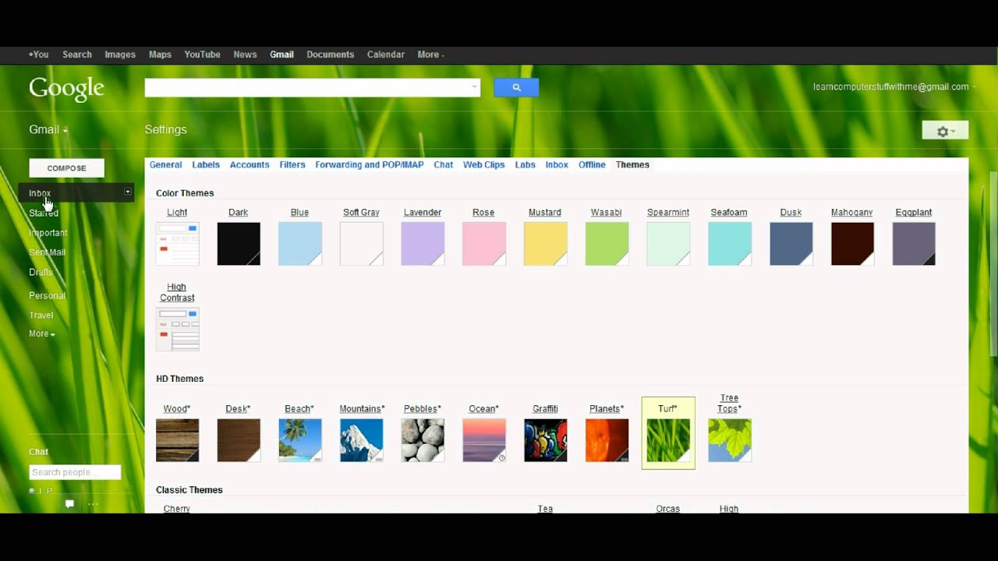Choose the Dusk theme swatch
This screenshot has height=561, width=998.
(x=791, y=244)
